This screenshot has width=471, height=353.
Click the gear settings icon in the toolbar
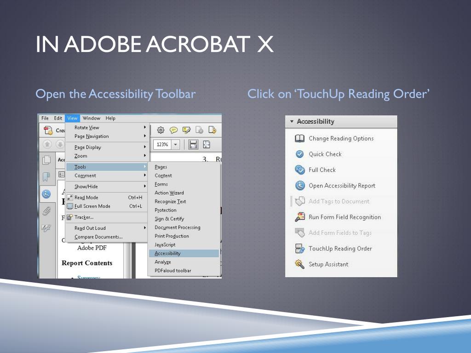[x=161, y=130]
